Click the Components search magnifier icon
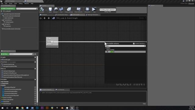 pyautogui.click(x=37, y=9)
